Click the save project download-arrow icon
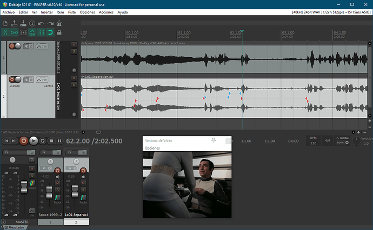The height and width of the screenshot is (230, 373). click(x=23, y=23)
